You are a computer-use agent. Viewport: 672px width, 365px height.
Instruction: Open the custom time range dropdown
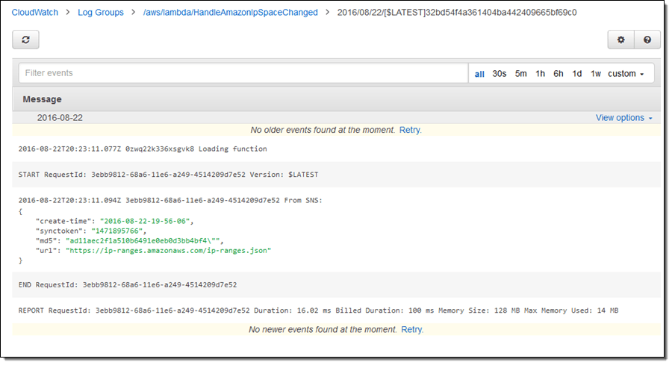click(626, 74)
